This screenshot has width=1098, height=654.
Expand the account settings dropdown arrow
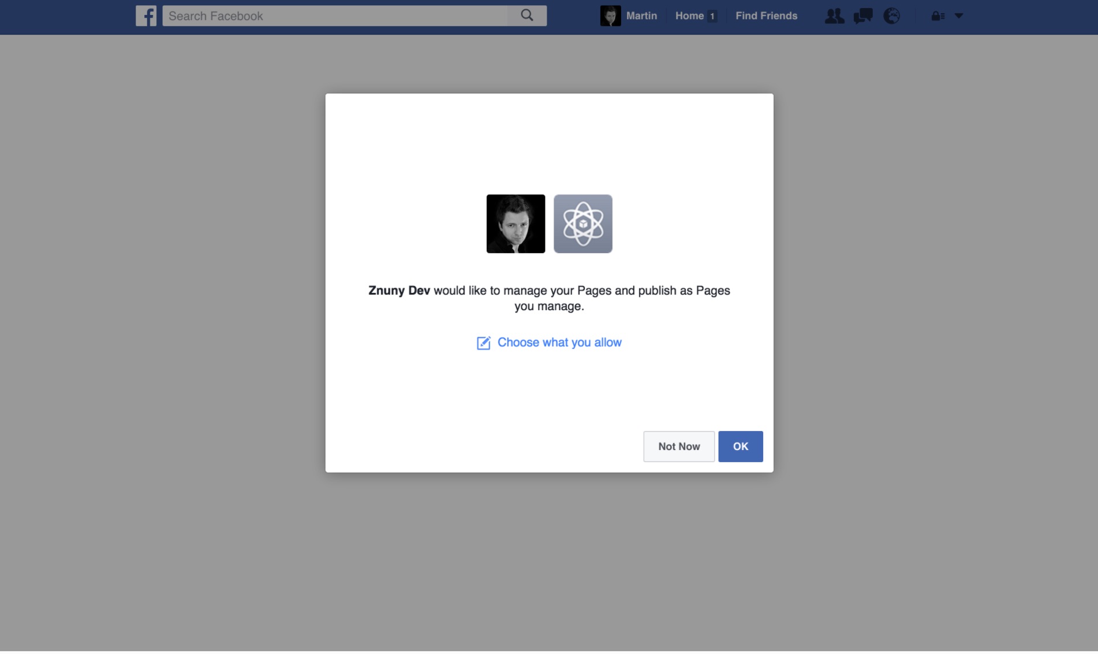tap(959, 16)
